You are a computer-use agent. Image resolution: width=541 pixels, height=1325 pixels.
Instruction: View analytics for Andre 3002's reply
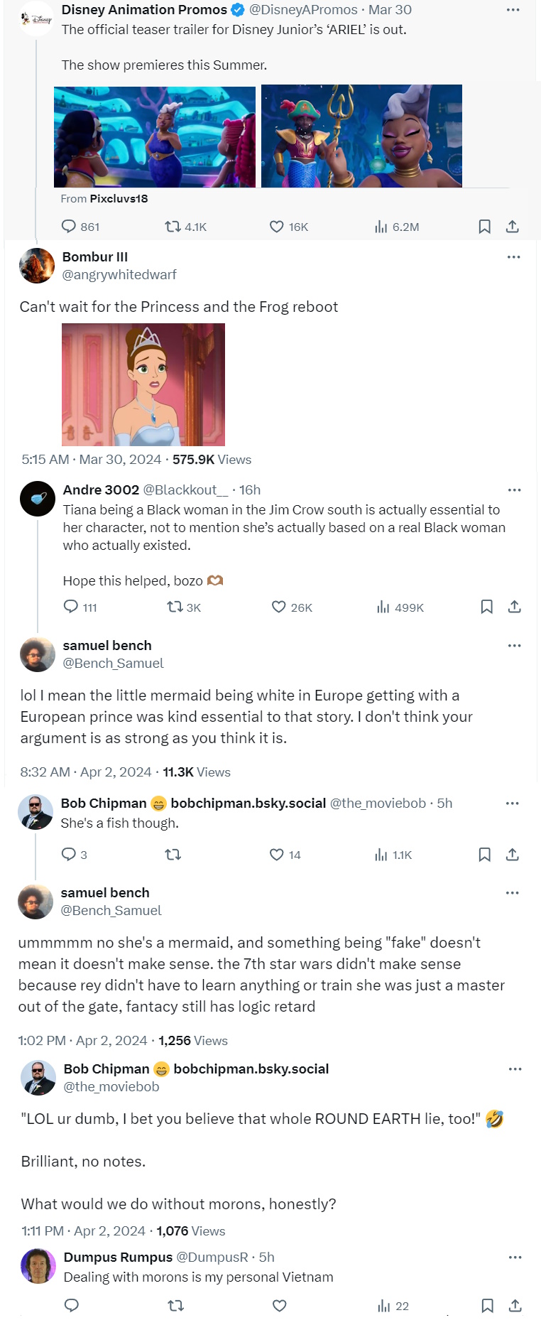pos(383,607)
